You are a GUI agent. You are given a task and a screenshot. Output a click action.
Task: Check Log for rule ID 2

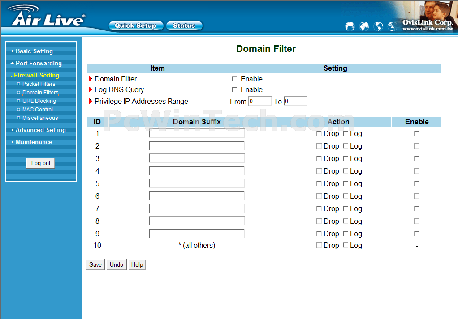point(346,146)
